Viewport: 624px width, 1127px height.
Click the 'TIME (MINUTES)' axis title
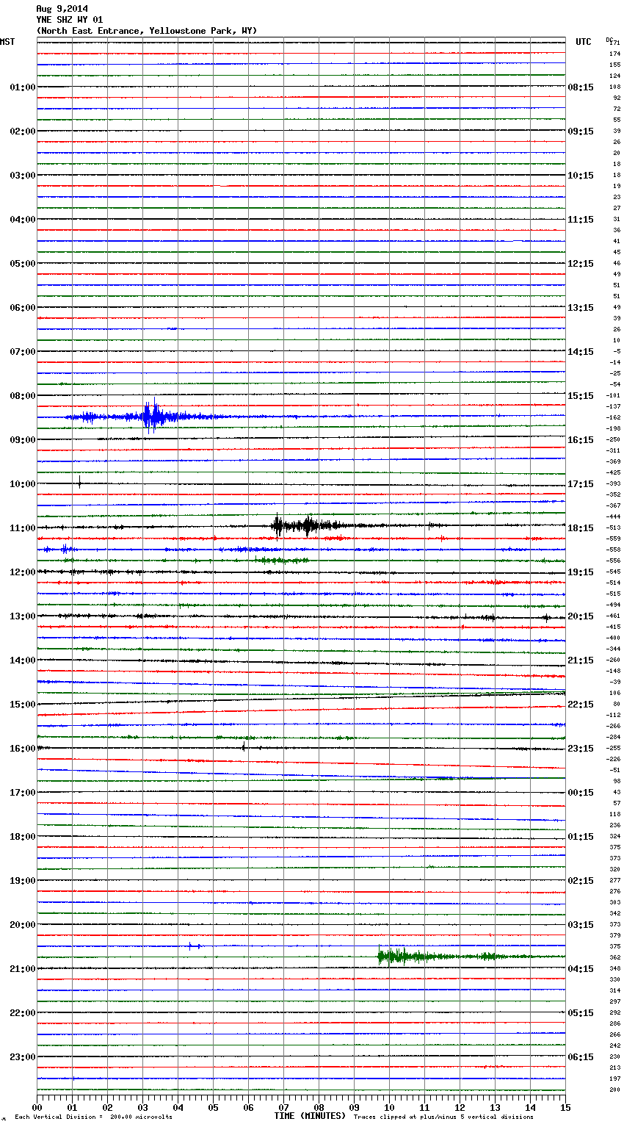click(x=310, y=1116)
